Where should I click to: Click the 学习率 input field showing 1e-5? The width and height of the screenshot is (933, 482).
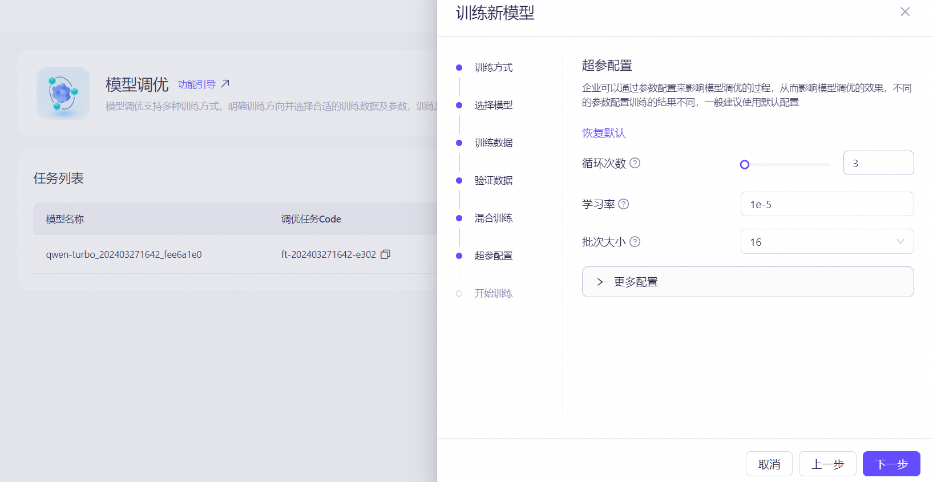pos(827,204)
